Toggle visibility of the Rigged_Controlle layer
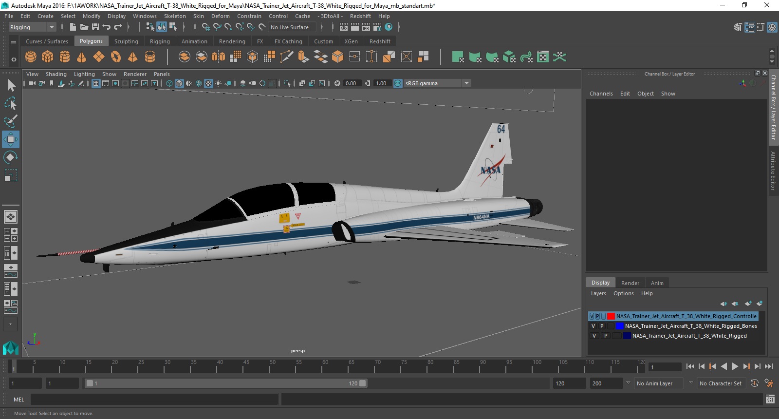The height and width of the screenshot is (419, 779). point(592,316)
